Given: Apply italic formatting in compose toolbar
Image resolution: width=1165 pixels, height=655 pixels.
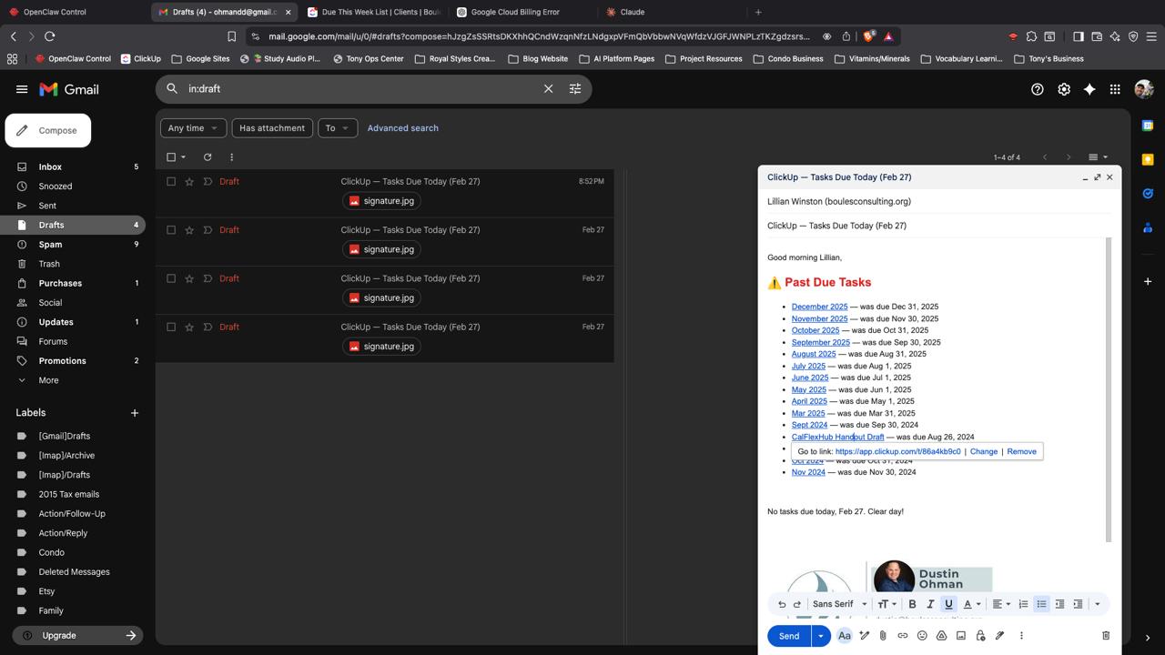Looking at the screenshot, I should (x=930, y=604).
